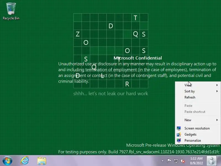Click the network status tray icon
The image size is (221, 166).
[x=176, y=161]
